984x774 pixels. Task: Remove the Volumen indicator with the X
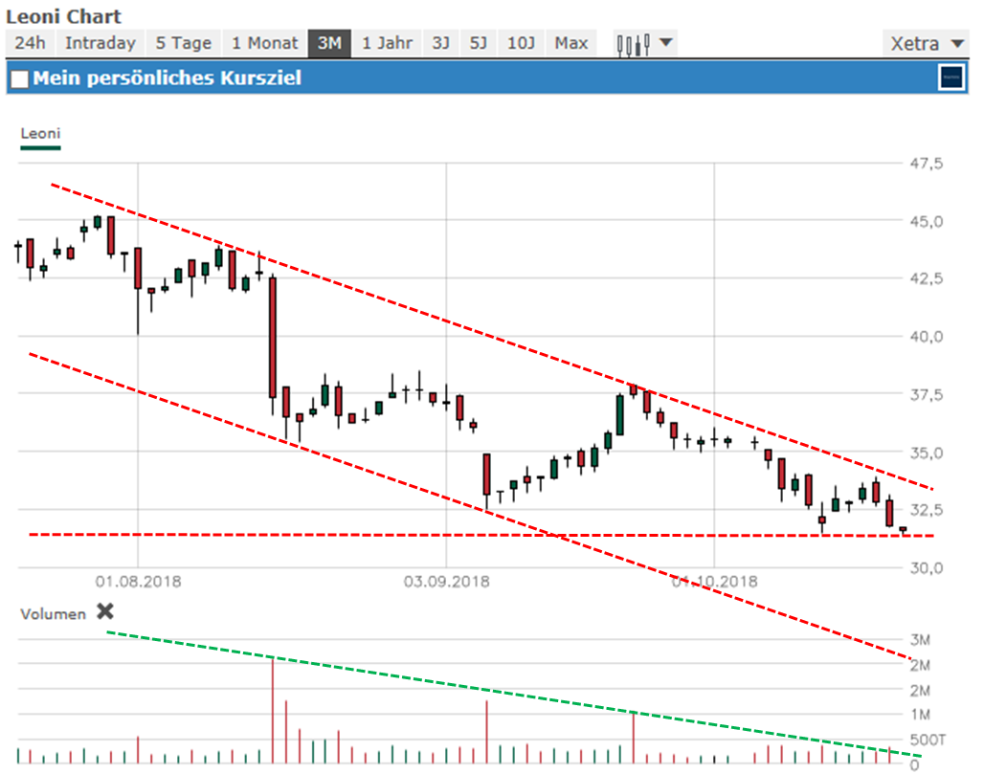(105, 612)
